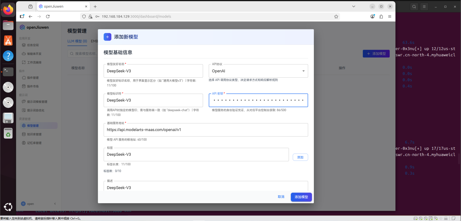
Task: Bookmark this page with star icon
Action: pyautogui.click(x=336, y=16)
